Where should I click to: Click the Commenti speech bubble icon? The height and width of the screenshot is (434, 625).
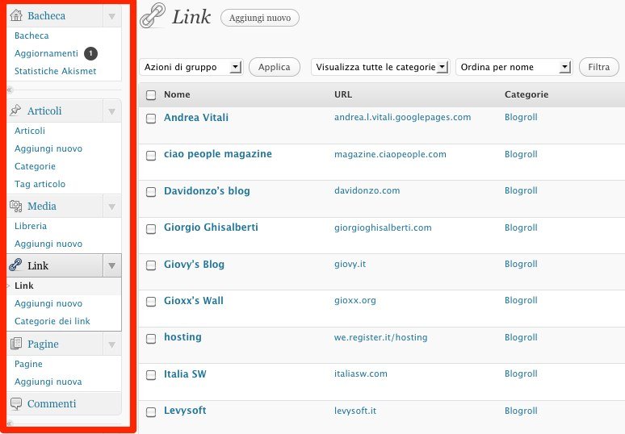coord(16,403)
